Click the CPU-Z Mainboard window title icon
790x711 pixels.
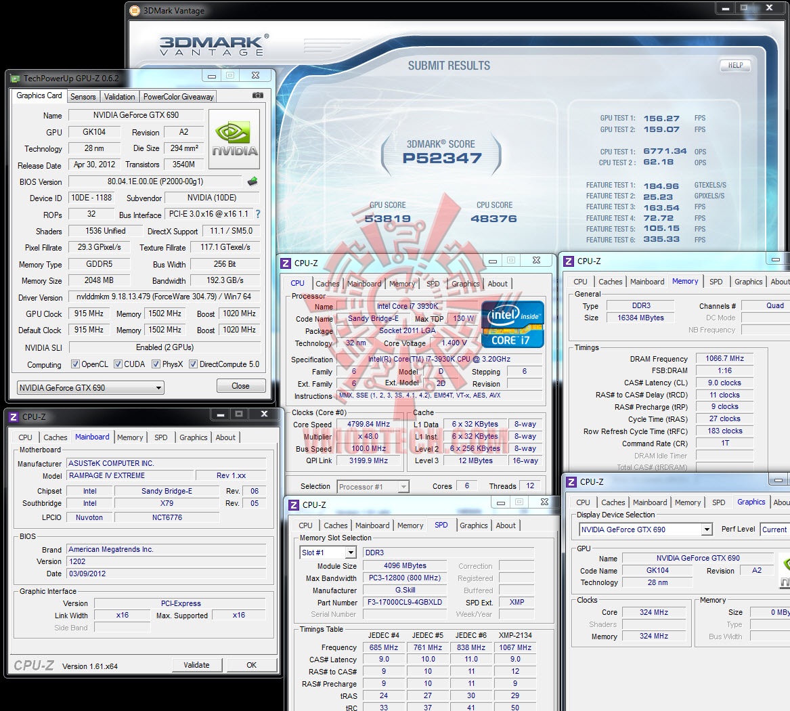[x=14, y=416]
